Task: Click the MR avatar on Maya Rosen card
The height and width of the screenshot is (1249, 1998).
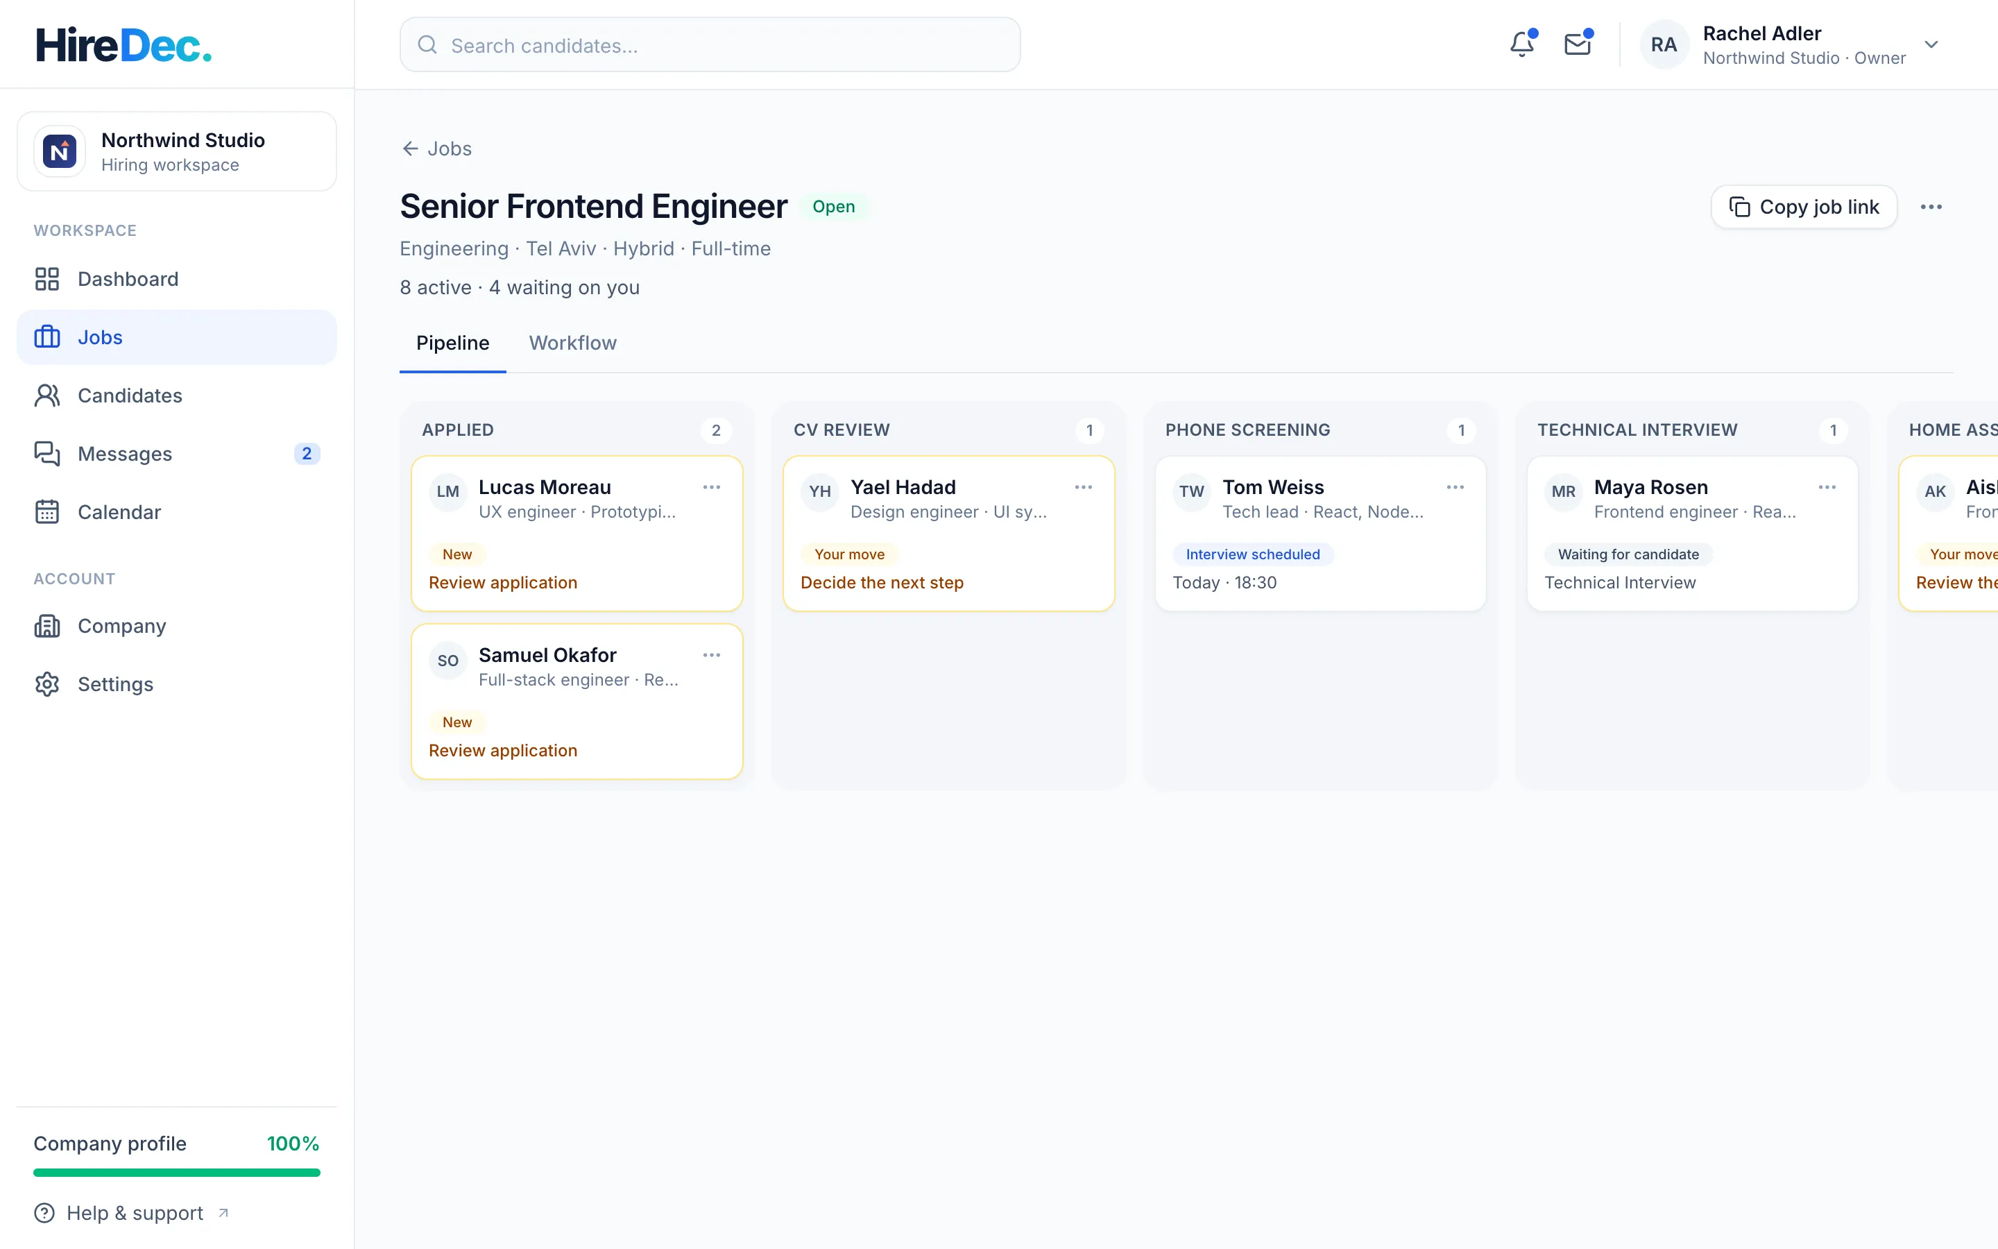Action: click(1564, 491)
